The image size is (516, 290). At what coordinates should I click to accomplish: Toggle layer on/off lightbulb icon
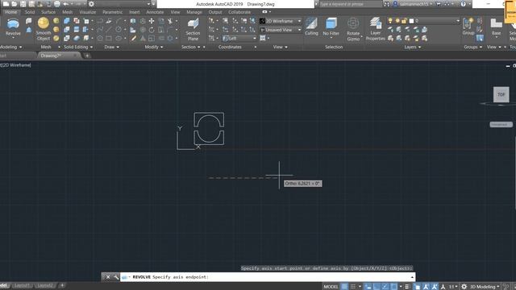click(x=390, y=21)
